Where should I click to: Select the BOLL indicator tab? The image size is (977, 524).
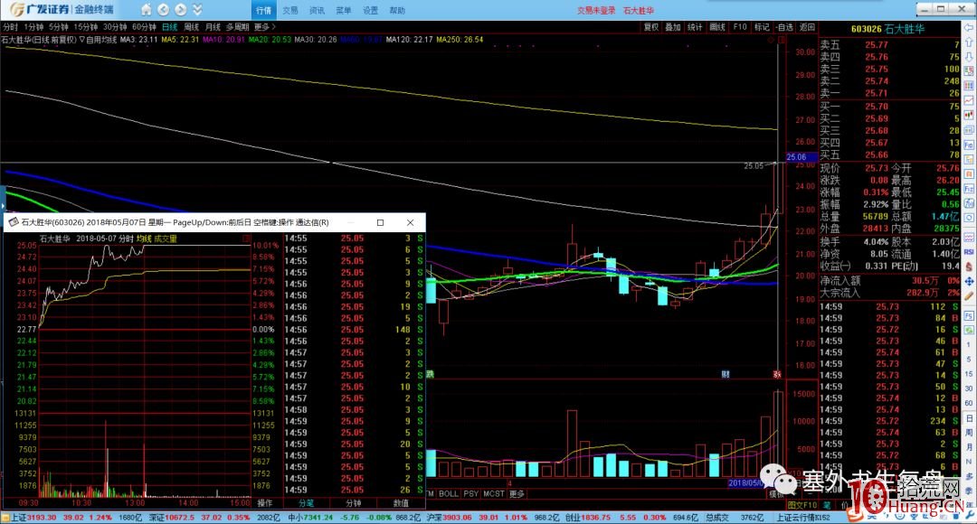tap(448, 493)
